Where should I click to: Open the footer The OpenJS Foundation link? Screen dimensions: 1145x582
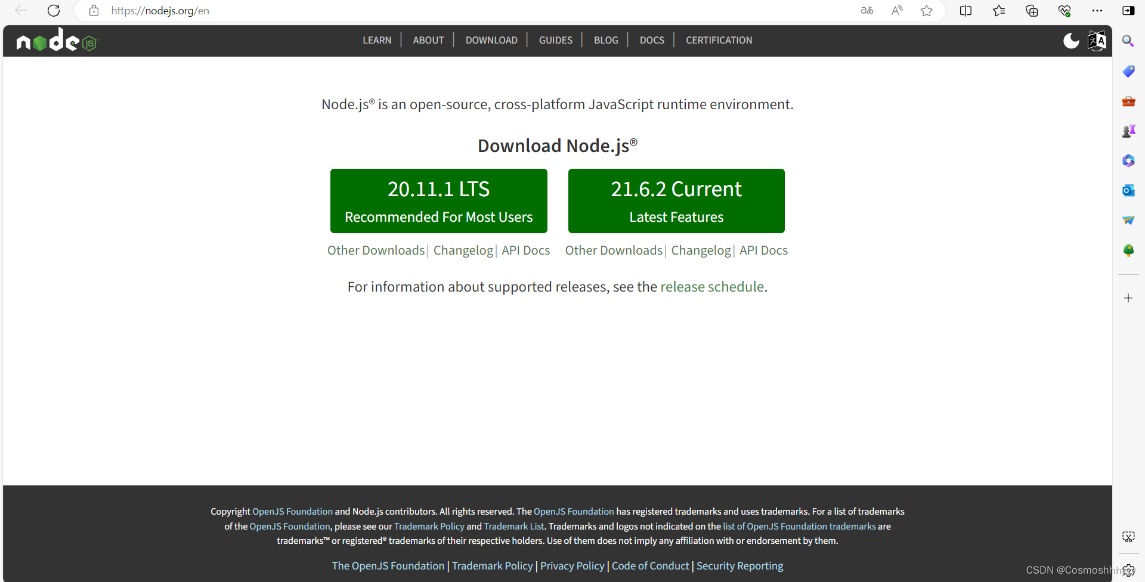388,566
